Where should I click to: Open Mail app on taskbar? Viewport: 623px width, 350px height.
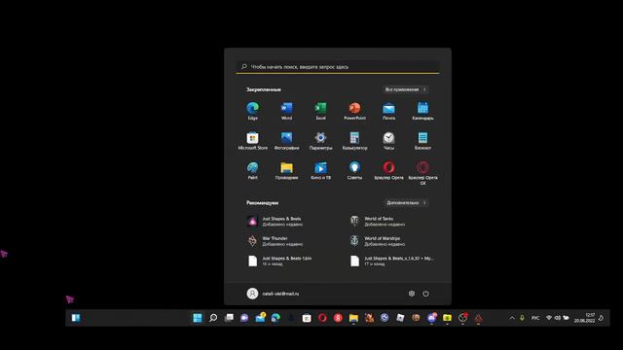[x=260, y=318]
